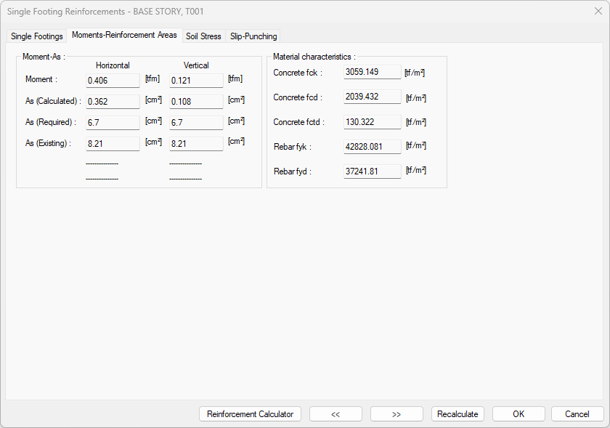The width and height of the screenshot is (610, 428).
Task: Select the Moments-Reinforcement Areas tab
Action: coord(124,36)
